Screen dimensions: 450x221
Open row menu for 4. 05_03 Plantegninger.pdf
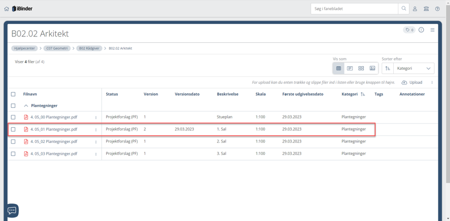[x=96, y=154]
